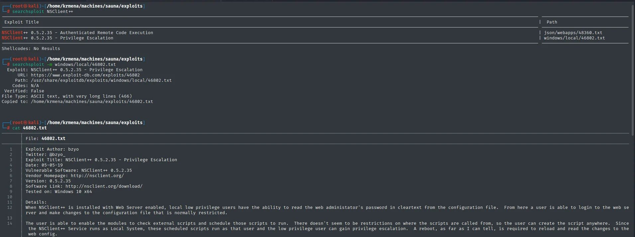Open the http://nsclient.org/ vendor homepage link
635x237 pixels.
(x=97, y=176)
